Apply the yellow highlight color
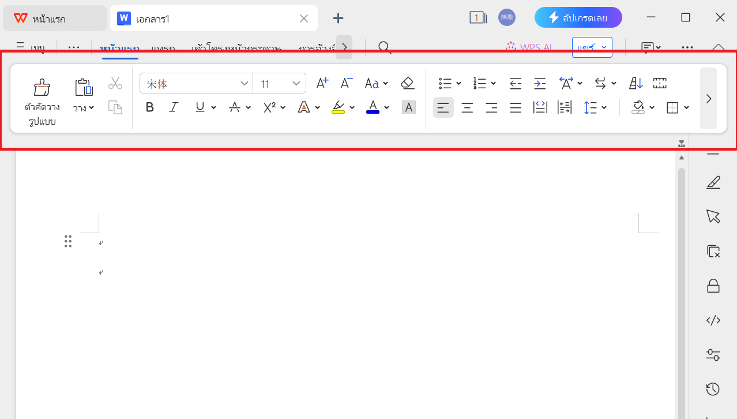 338,107
